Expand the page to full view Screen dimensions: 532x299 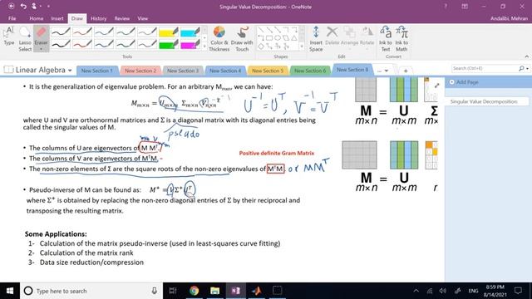pos(436,86)
